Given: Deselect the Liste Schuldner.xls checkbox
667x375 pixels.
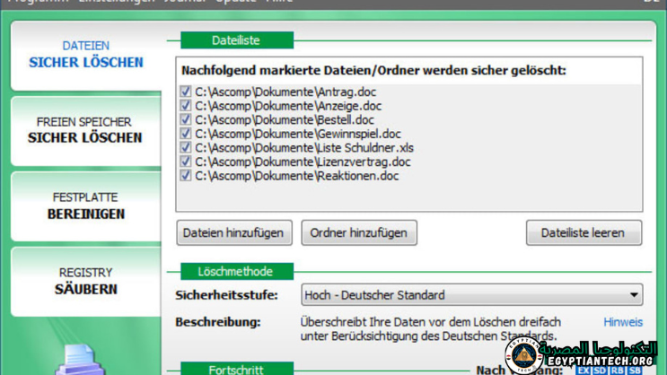Looking at the screenshot, I should [186, 147].
